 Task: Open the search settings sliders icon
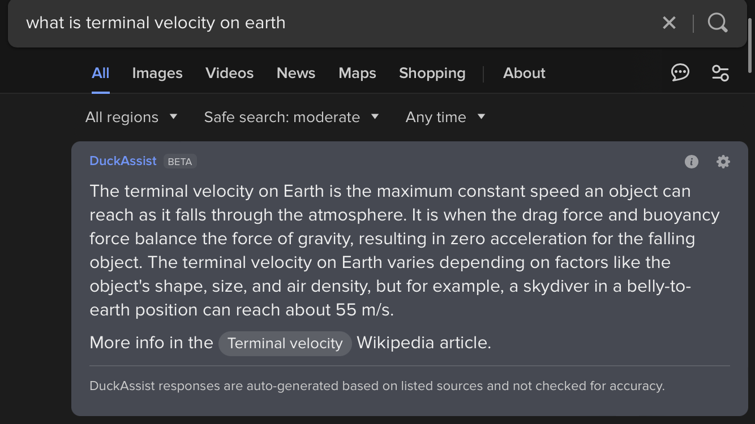coord(720,73)
